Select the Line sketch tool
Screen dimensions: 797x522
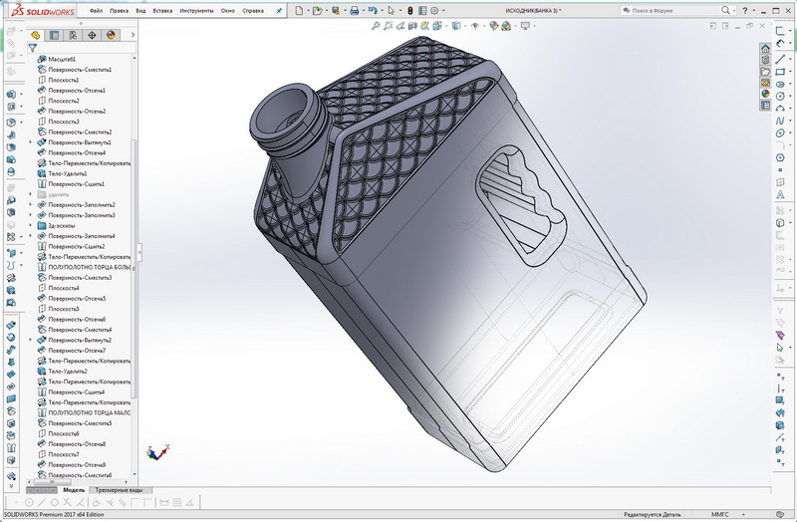point(780,60)
